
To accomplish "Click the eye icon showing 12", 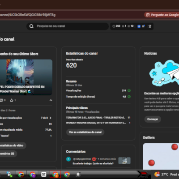I will (x=129, y=26).
